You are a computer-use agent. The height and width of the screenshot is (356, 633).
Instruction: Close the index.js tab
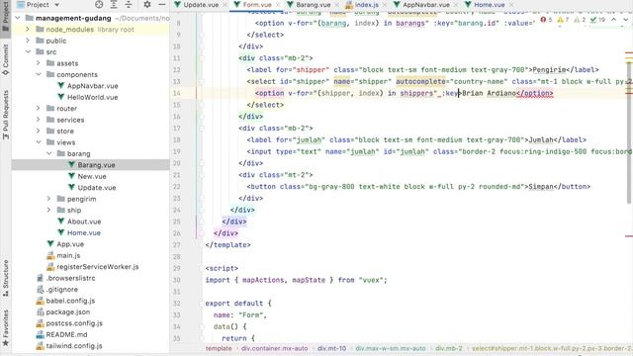(x=385, y=5)
